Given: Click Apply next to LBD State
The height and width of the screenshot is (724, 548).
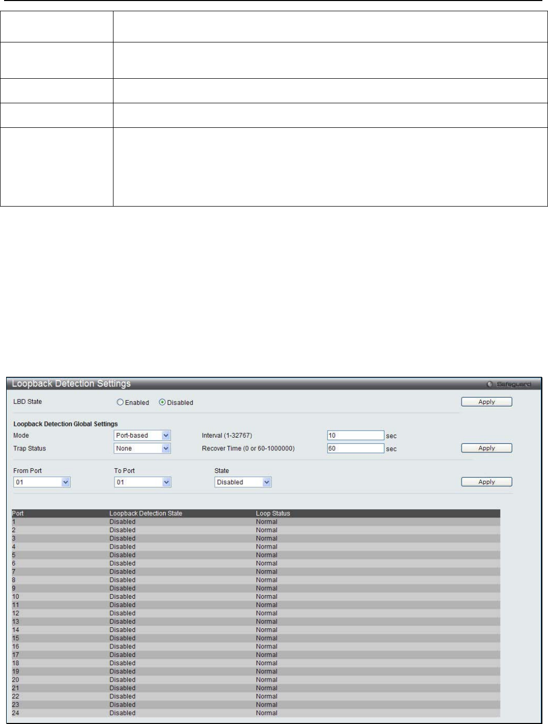Looking at the screenshot, I should 486,402.
